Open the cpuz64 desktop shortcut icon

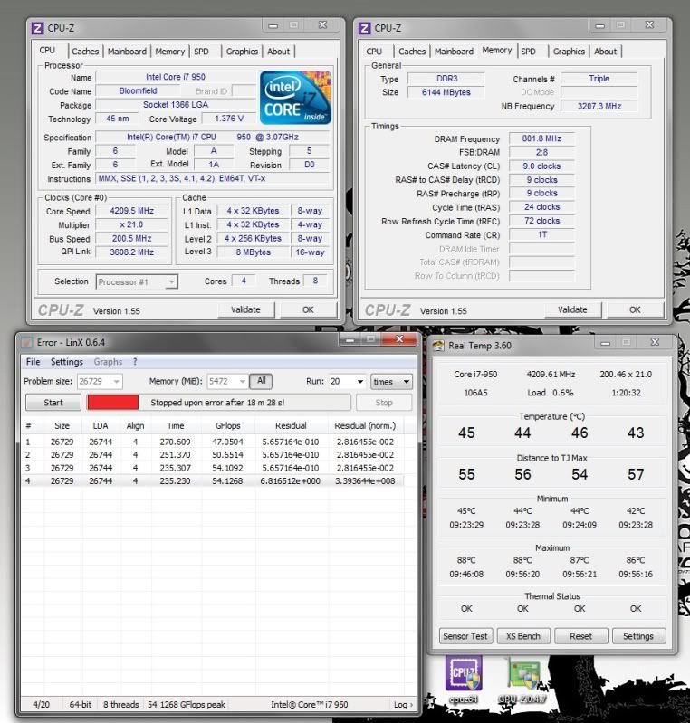click(x=463, y=674)
